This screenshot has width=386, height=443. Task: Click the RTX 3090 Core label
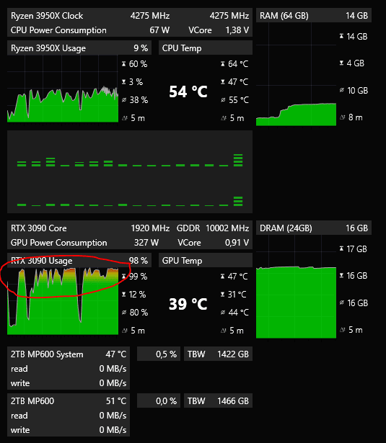[x=38, y=228]
